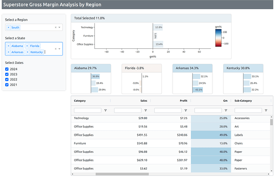
Task: Click the table scroll down arrow
Action: point(271,171)
